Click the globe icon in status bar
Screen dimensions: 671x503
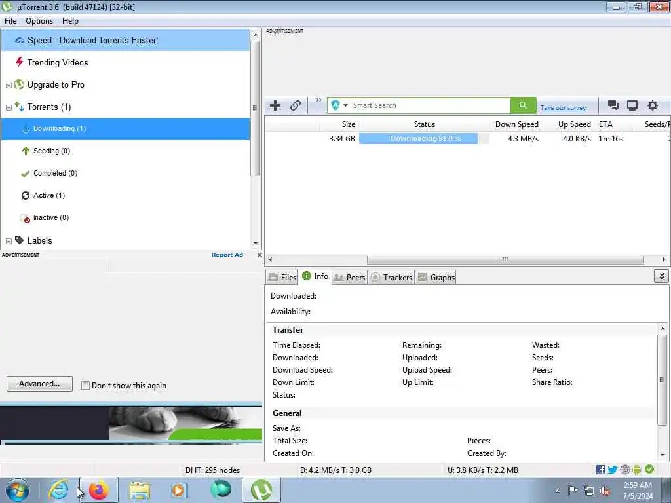(x=624, y=470)
